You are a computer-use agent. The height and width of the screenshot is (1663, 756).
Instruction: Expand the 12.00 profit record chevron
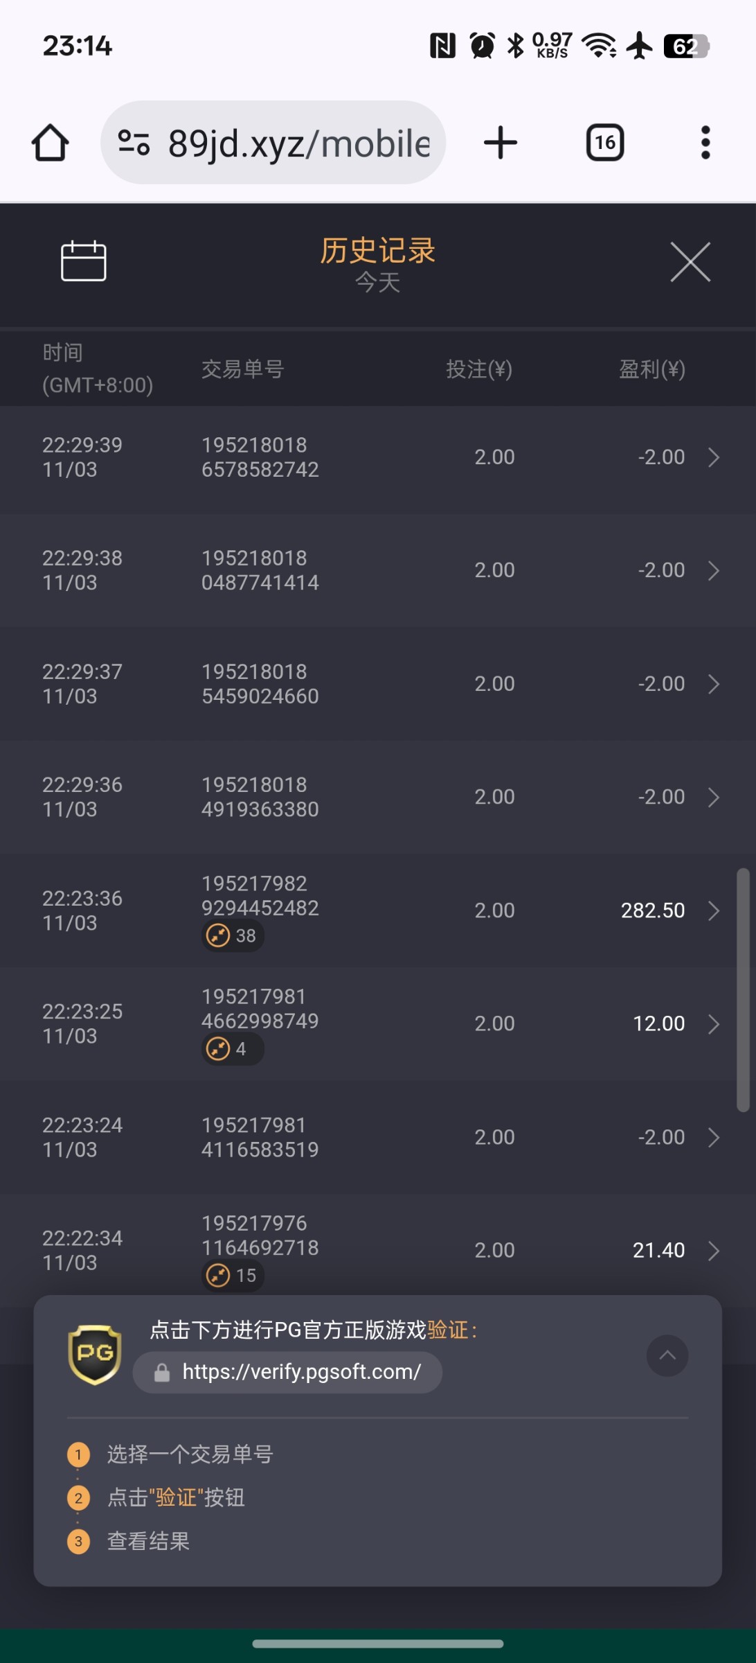click(714, 1023)
